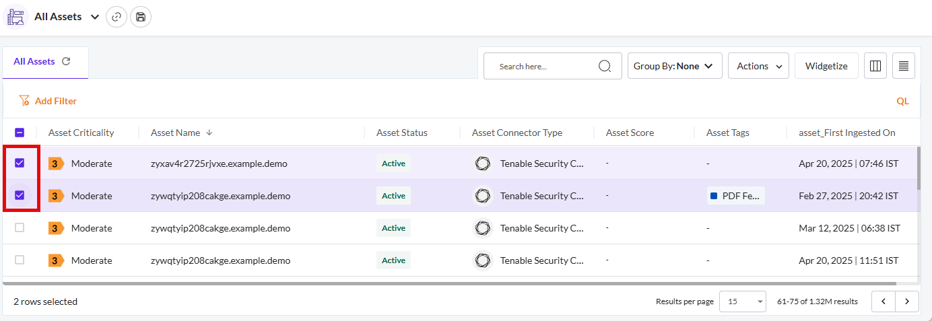932x321 pixels.
Task: Click Tenable connector logo in zyxav4r2725rjvxe row
Action: pyautogui.click(x=482, y=164)
